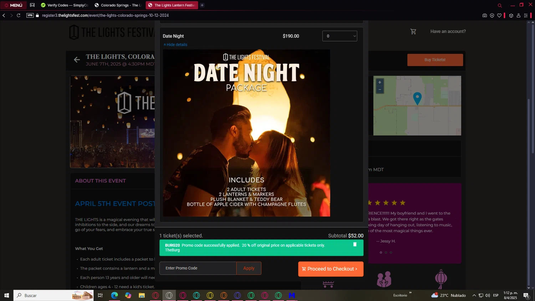Click the ESP language indicator

(x=496, y=295)
